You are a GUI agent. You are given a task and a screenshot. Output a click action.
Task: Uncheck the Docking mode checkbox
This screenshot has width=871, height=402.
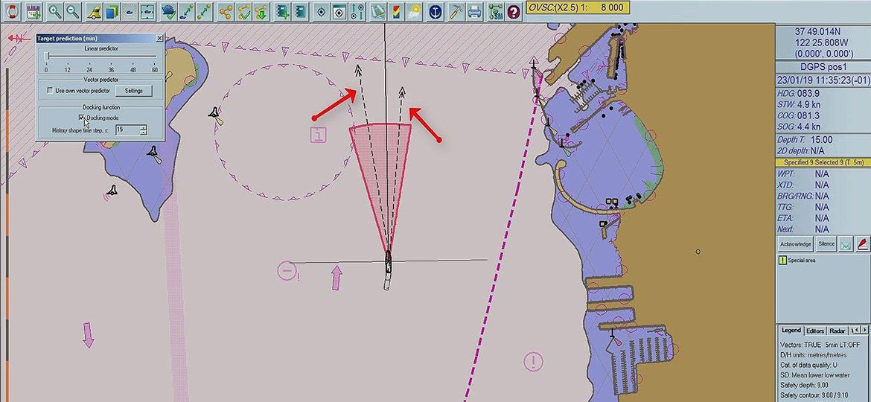82,118
